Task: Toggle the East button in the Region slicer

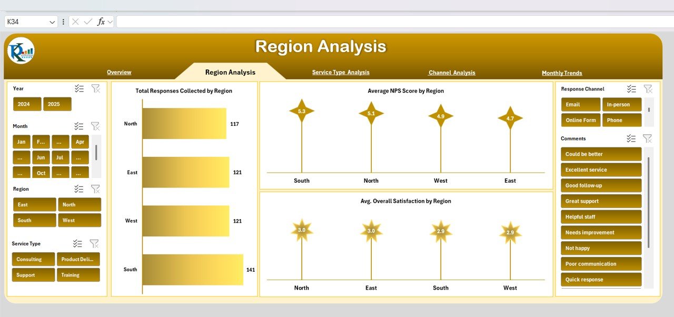Action: (x=34, y=204)
